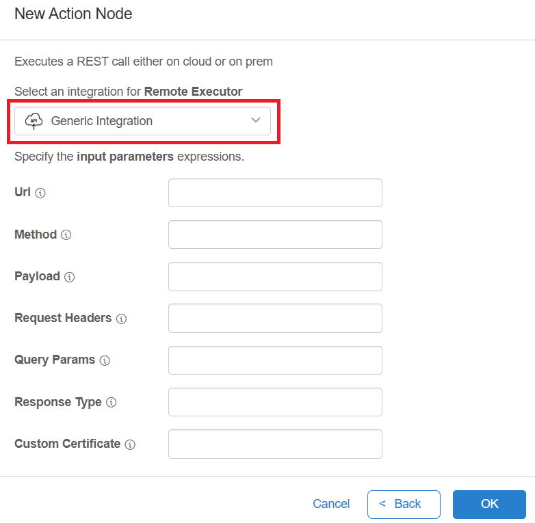Image resolution: width=535 pixels, height=523 pixels.
Task: Click the Payload info icon
Action: pyautogui.click(x=69, y=277)
